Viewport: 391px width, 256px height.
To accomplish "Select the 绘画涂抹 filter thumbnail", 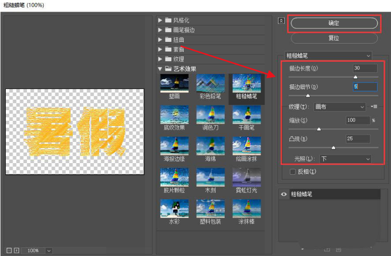I will (x=247, y=146).
